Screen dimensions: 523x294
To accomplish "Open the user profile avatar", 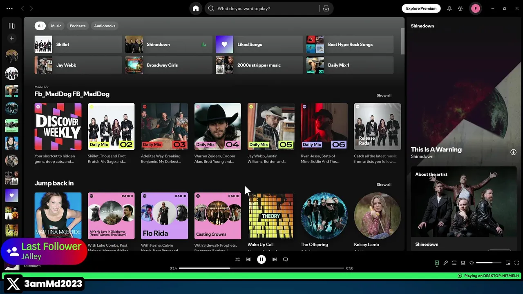I will (476, 9).
